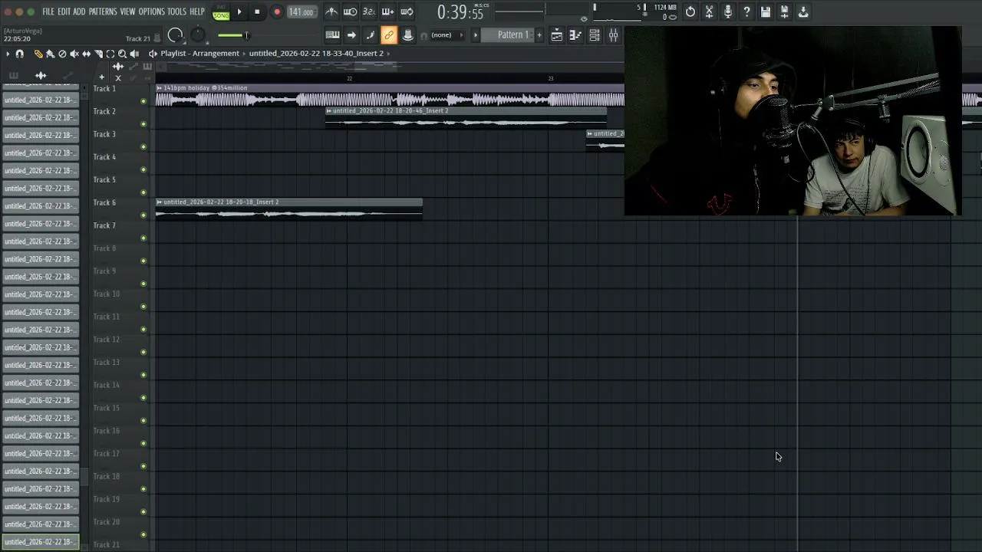Open the FILE menu

pos(48,12)
